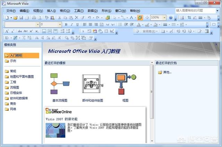Open the line color pen picker

pos(147,25)
